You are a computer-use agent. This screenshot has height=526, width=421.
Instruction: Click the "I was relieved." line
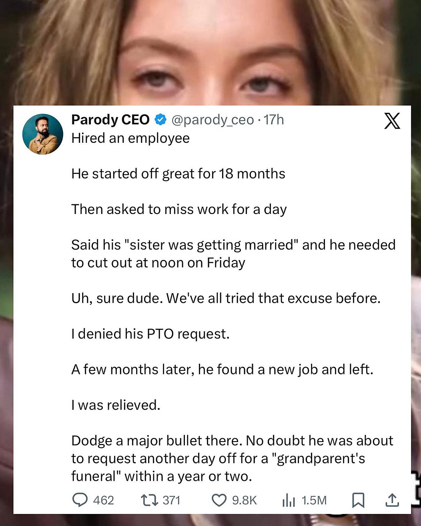(116, 405)
